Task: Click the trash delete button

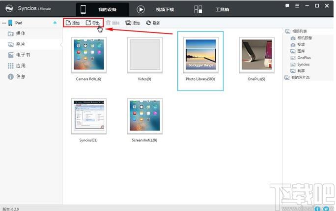Action: [112, 23]
